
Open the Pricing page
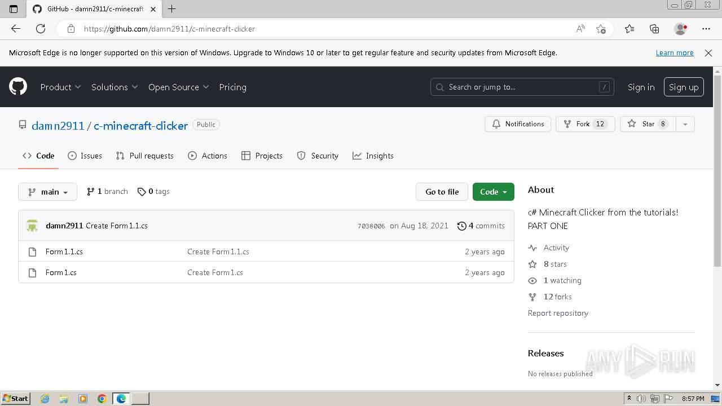coord(232,87)
